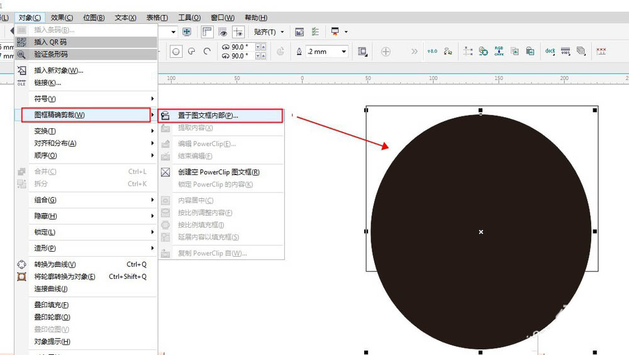Click the show guidelines icon
The width and height of the screenshot is (629, 355).
click(x=238, y=31)
